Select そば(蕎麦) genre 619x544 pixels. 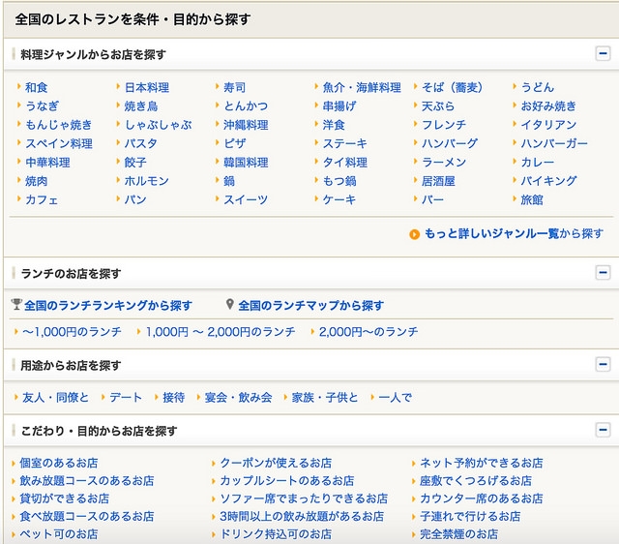pos(452,87)
